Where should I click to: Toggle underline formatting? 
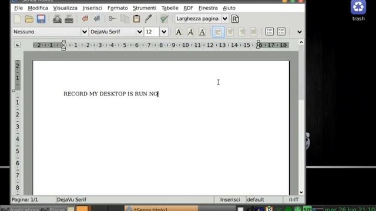tap(202, 32)
